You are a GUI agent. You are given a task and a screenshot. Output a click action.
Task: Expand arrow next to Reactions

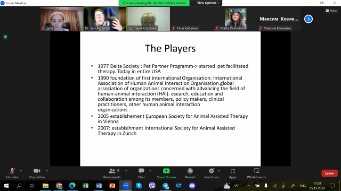tap(219, 171)
